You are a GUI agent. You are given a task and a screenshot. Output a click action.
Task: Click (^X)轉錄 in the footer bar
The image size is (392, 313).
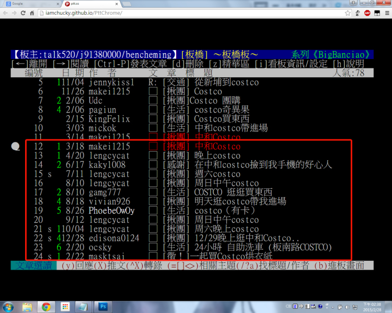(x=144, y=266)
